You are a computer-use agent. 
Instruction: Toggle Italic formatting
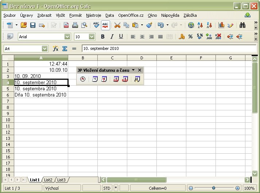pos(112,36)
